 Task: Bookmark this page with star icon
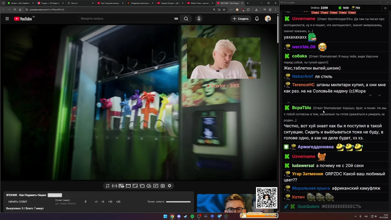pos(224,9)
